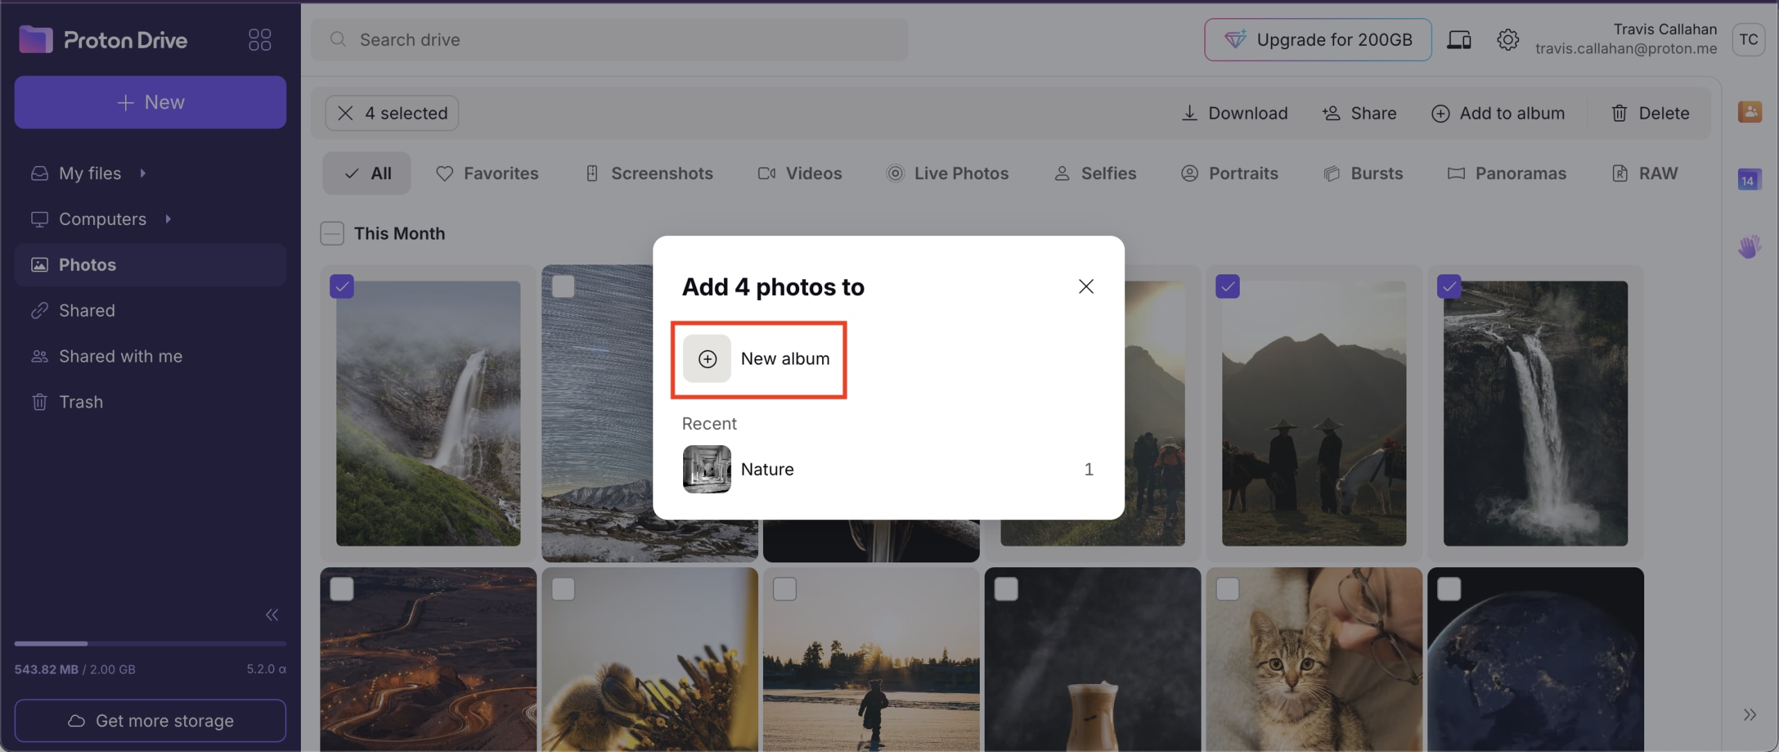
Task: Check the star trails photo checkbox
Action: point(563,286)
